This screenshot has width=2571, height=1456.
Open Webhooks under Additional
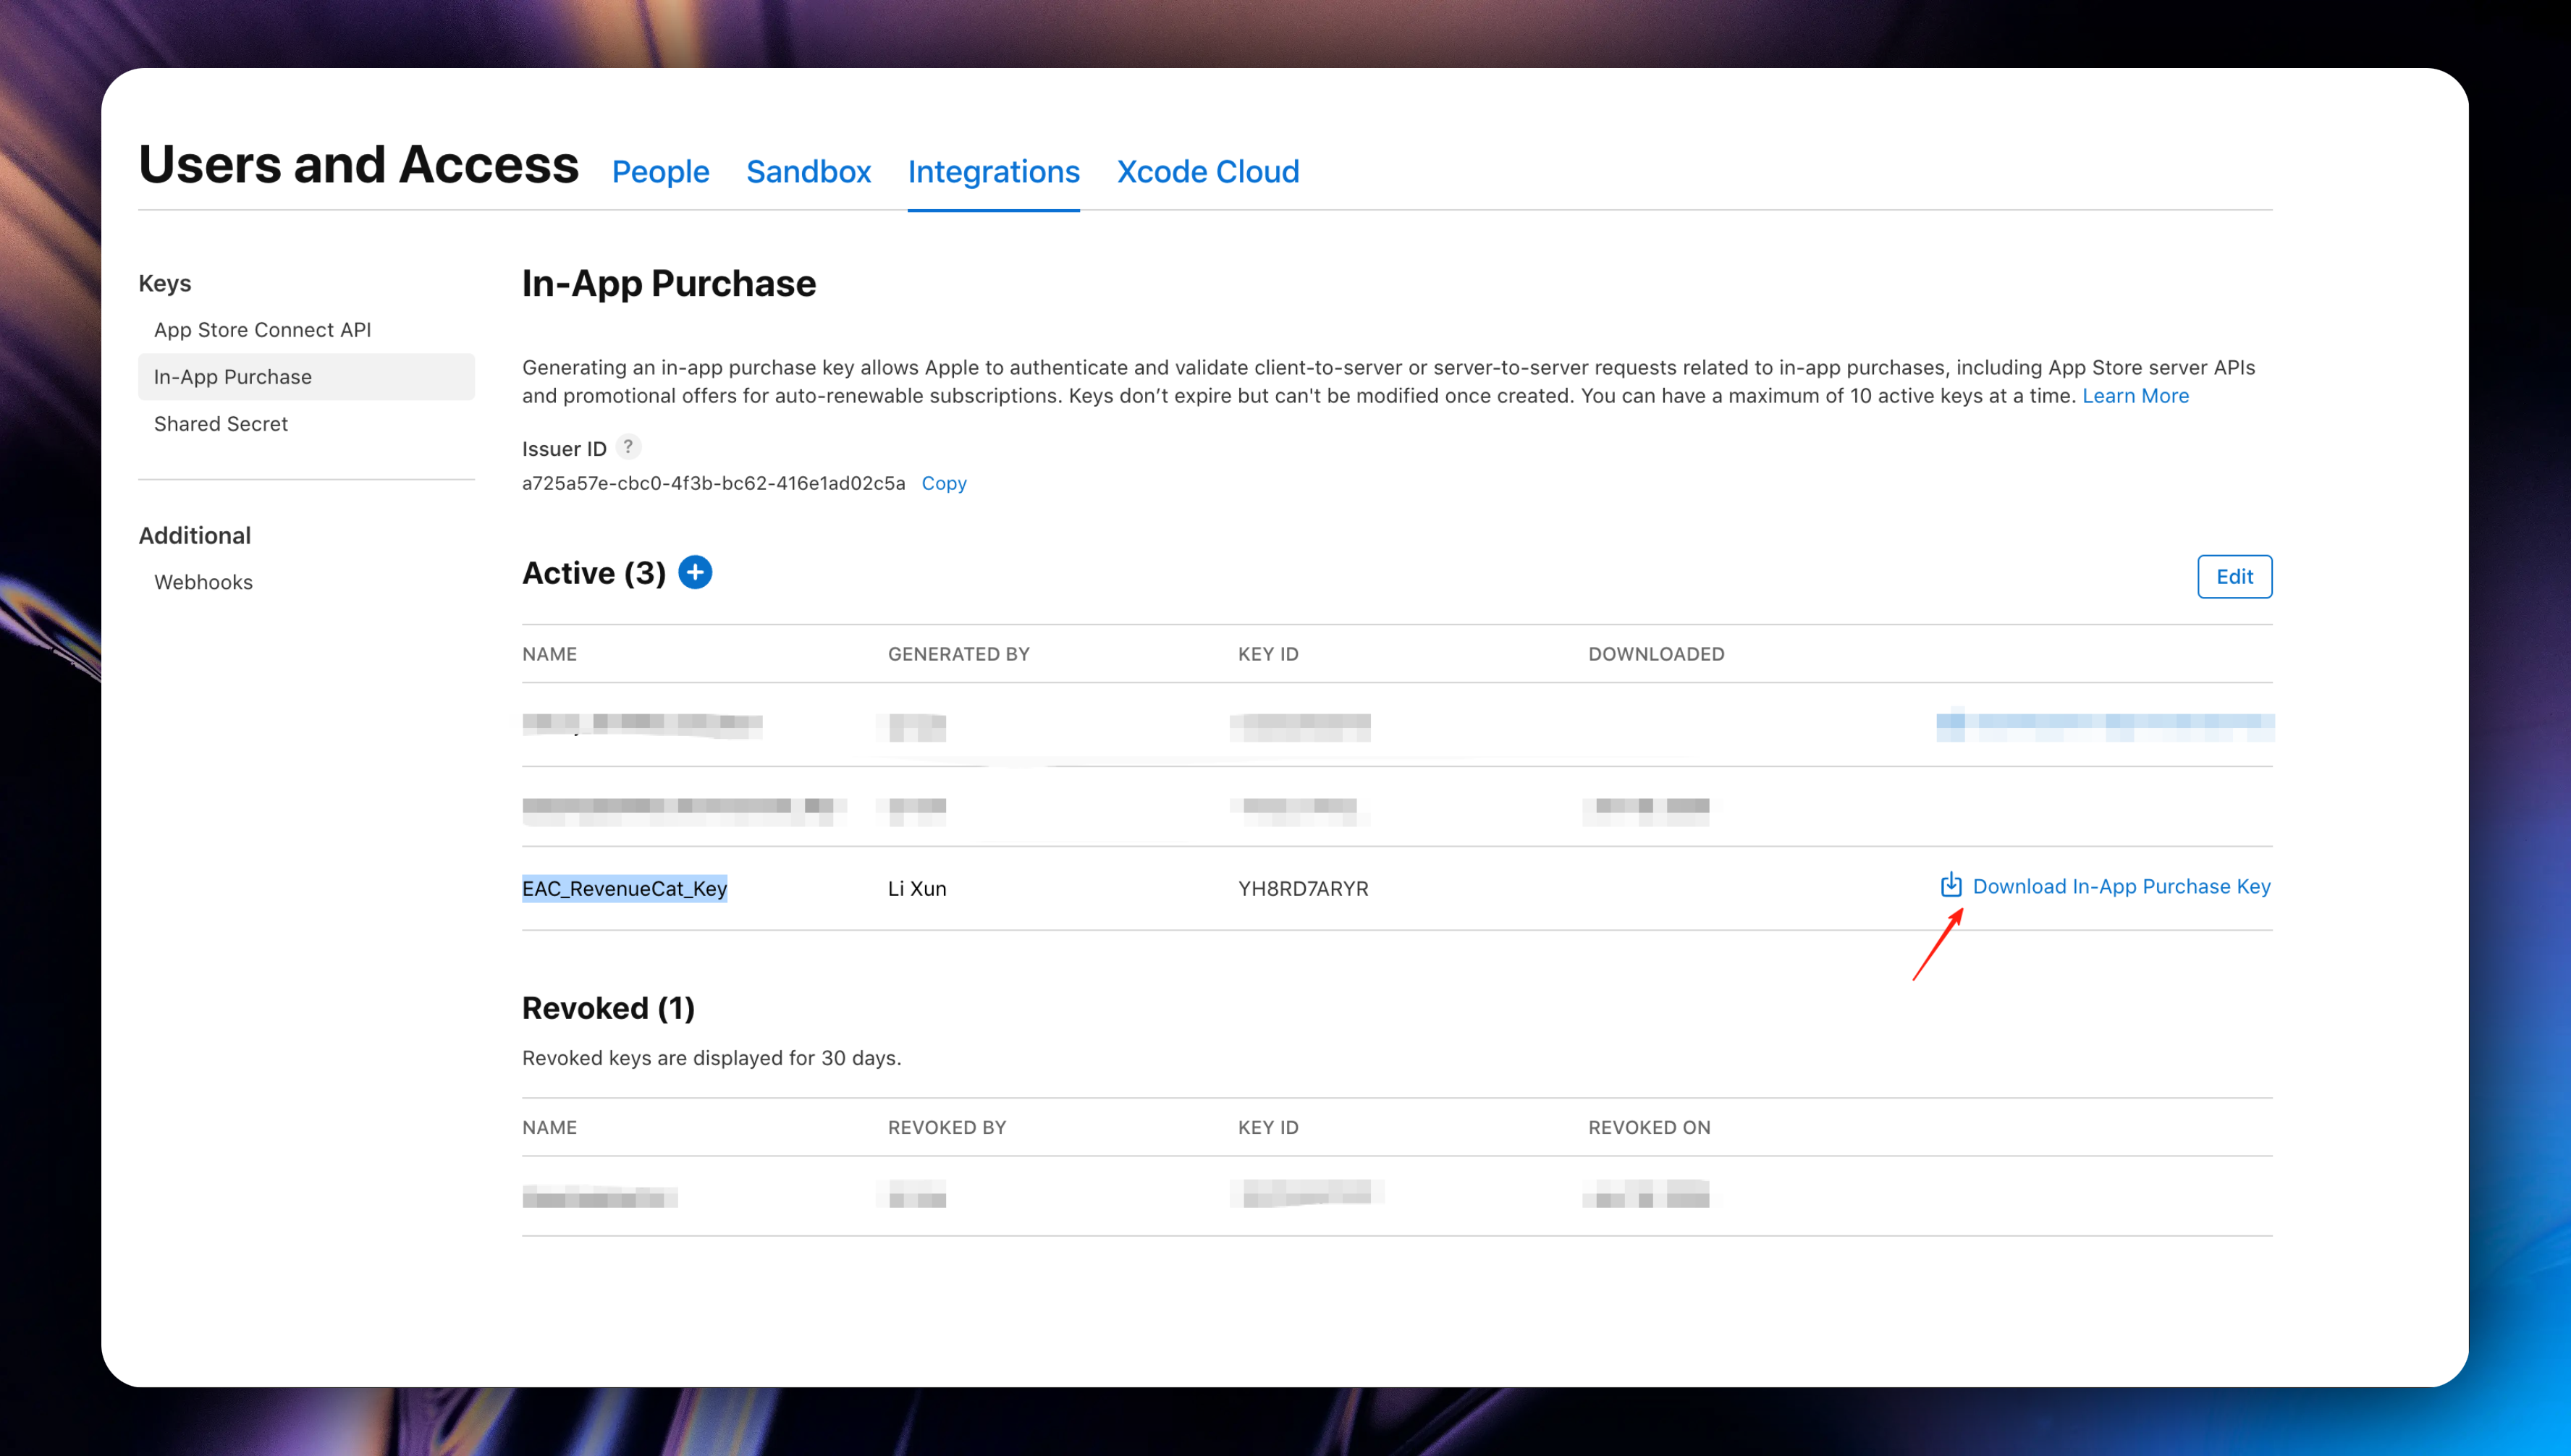tap(203, 582)
